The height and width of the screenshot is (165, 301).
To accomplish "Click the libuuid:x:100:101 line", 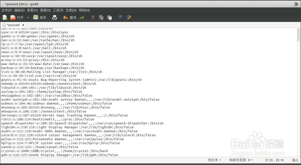I will (44, 87).
